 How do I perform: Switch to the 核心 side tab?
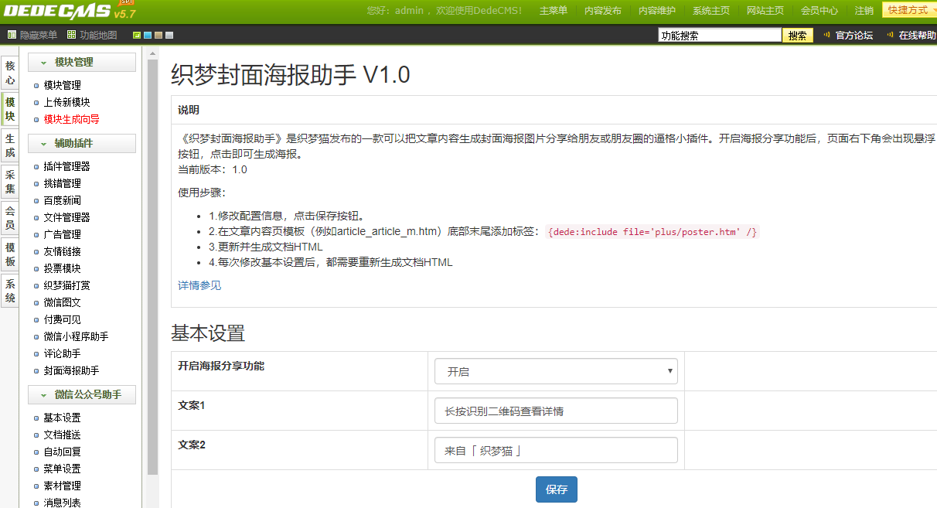click(x=10, y=73)
